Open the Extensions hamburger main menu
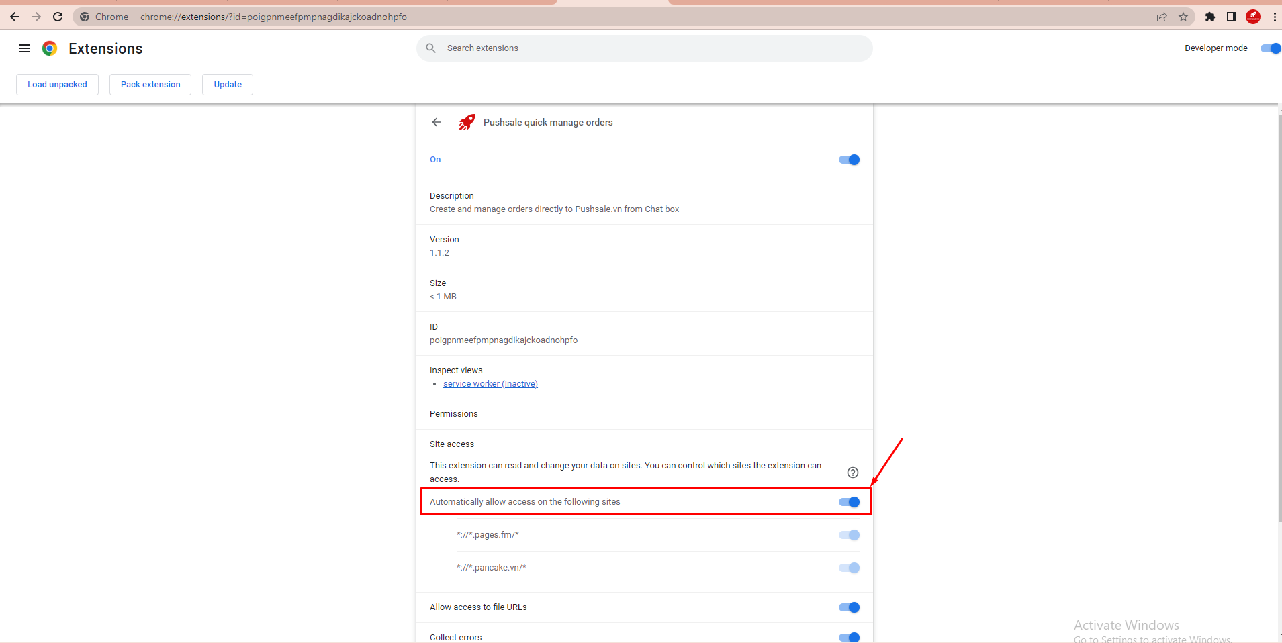The height and width of the screenshot is (643, 1282). point(25,48)
